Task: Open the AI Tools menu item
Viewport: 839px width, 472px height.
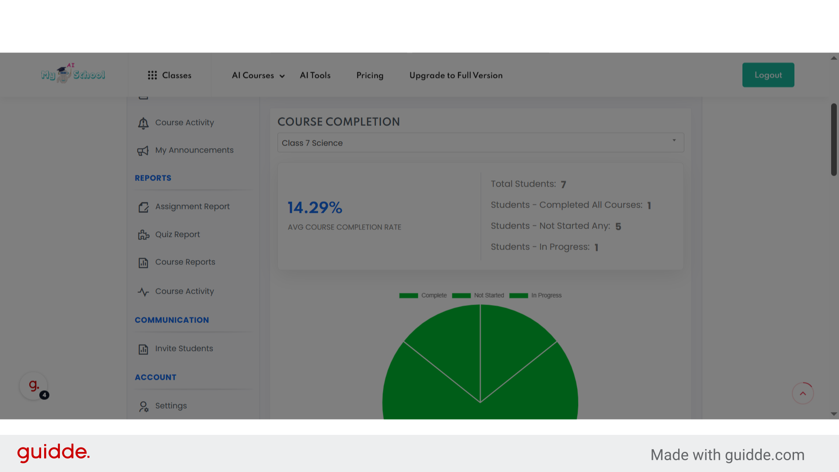Action: click(x=315, y=75)
